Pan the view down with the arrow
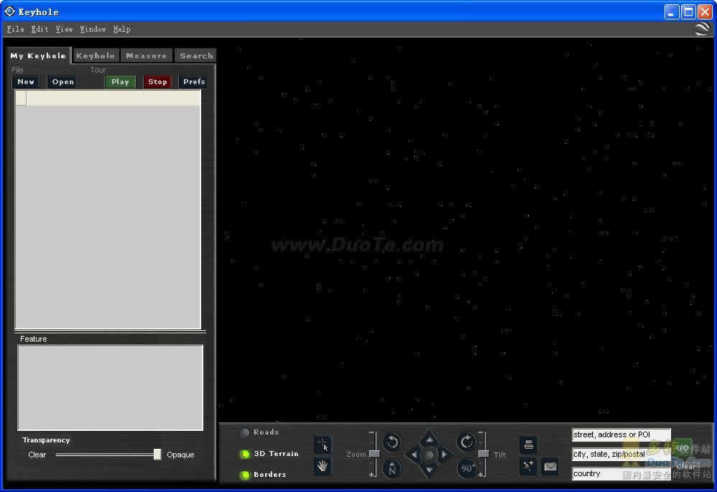 tap(429, 470)
